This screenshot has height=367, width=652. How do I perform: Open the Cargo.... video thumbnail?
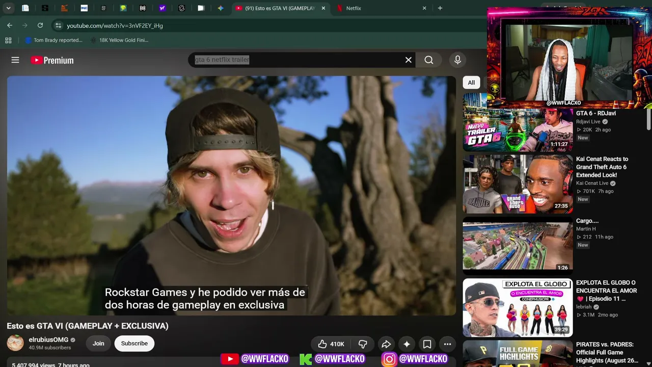coord(518,246)
